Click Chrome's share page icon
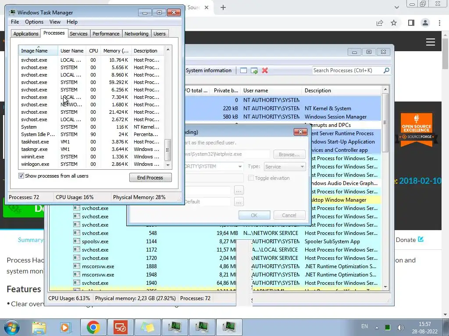This screenshot has width=449, height=336. tap(380, 23)
